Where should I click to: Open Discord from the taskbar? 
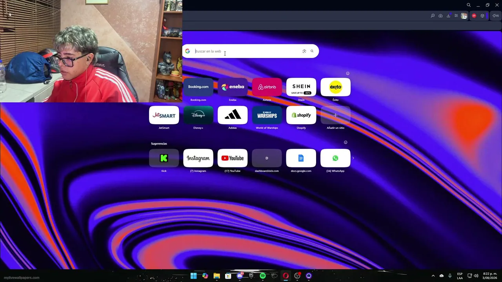point(240,276)
